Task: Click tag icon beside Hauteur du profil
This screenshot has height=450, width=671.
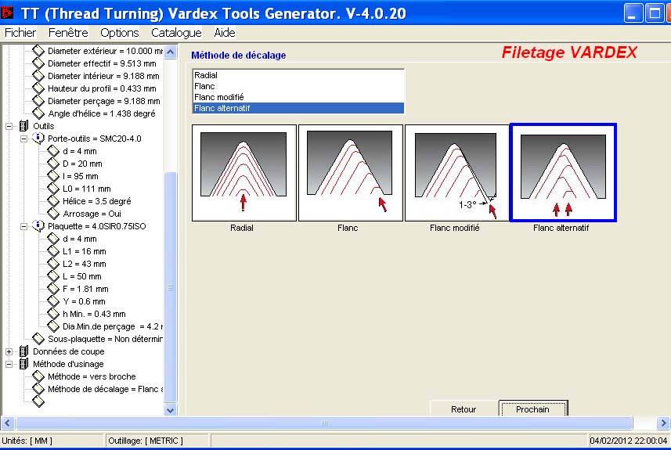Action: (38, 88)
